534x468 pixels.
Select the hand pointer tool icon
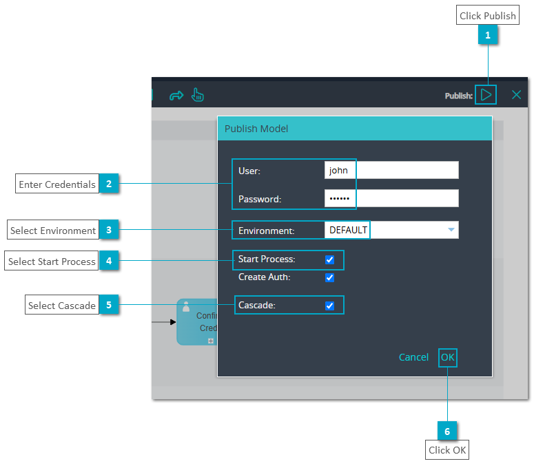click(197, 95)
